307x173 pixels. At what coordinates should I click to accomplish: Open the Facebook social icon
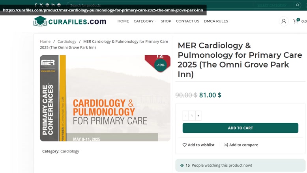pos(36,5)
